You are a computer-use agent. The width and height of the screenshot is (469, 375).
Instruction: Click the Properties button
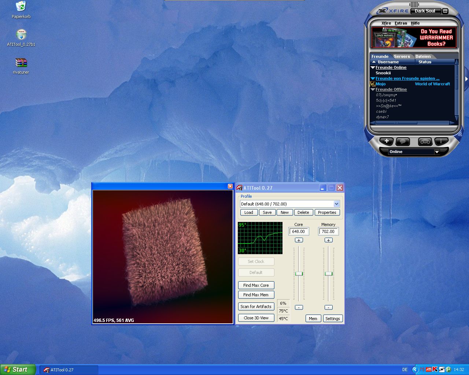point(327,212)
